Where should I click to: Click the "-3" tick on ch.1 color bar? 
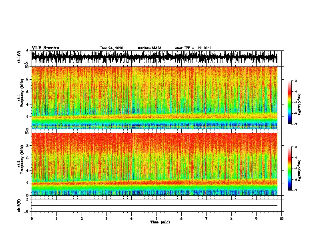(x=295, y=80)
